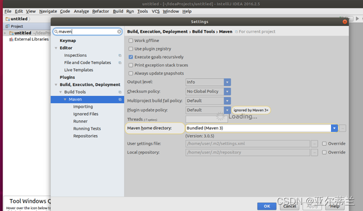Check Override for Local repository

324,152
